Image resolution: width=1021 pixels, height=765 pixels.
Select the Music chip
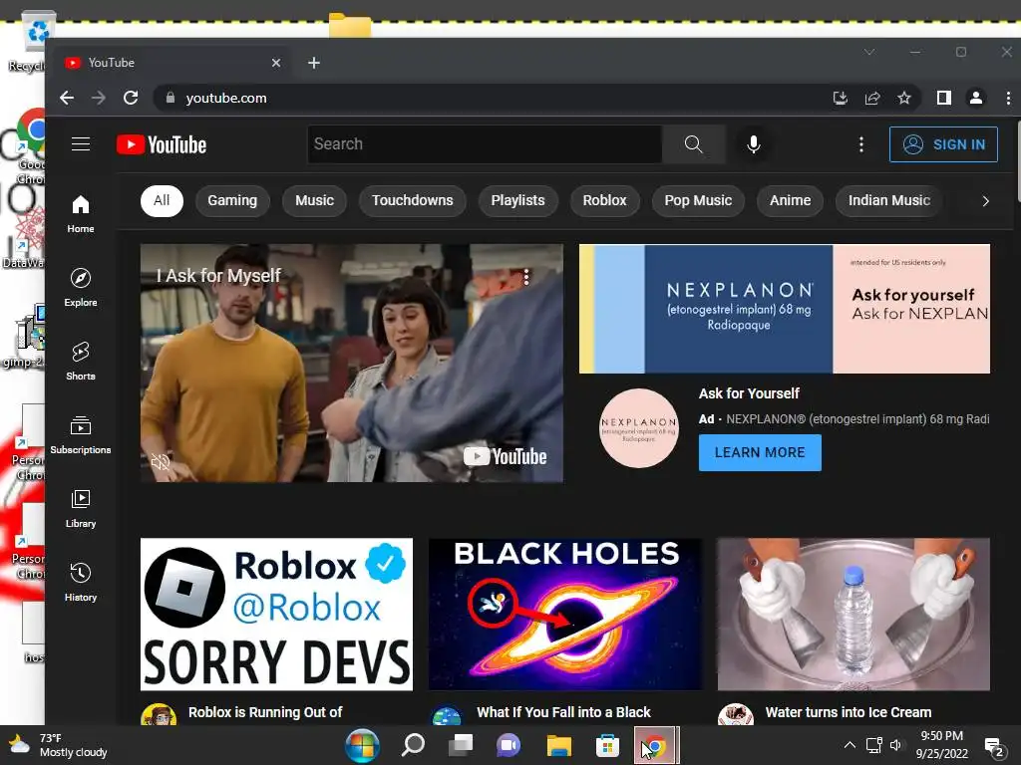[314, 200]
